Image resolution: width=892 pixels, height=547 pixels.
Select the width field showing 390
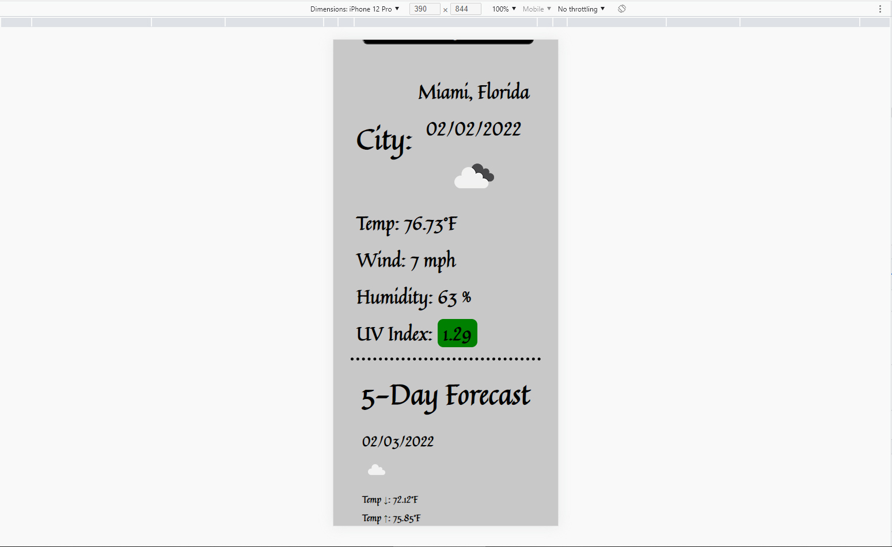tap(424, 9)
